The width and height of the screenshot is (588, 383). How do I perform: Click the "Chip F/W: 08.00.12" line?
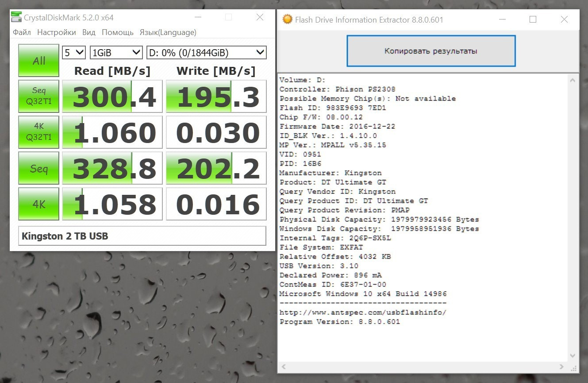click(x=321, y=117)
